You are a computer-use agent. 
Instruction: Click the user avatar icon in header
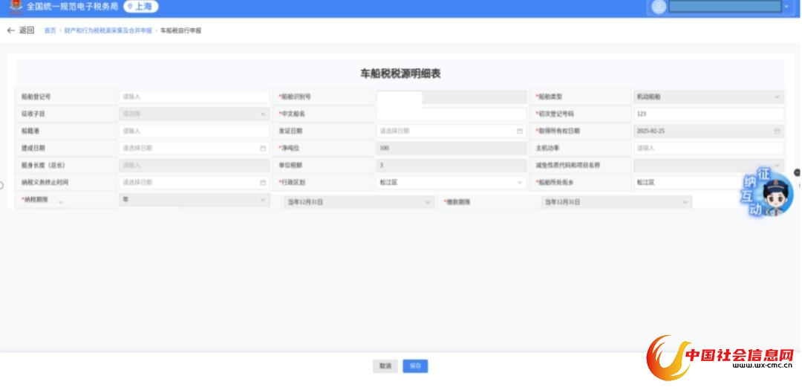(x=658, y=7)
